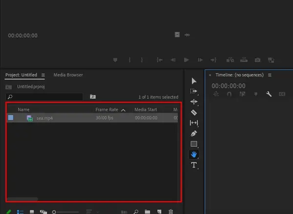The image size is (293, 214).
Task: Select the sea.mp4 clip name
Action: (x=44, y=118)
